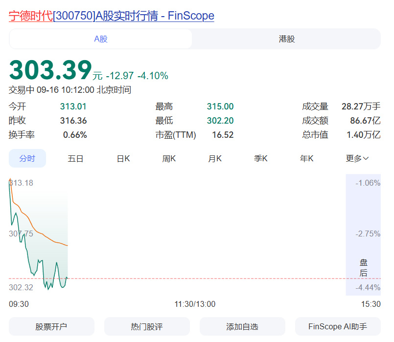Select the 周K chart tab
The width and height of the screenshot is (394, 342).
pos(169,159)
